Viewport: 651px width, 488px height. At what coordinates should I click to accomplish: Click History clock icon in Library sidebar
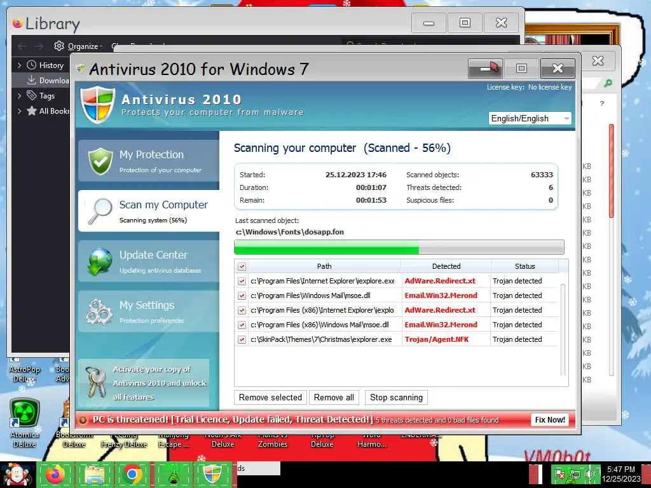tap(32, 65)
